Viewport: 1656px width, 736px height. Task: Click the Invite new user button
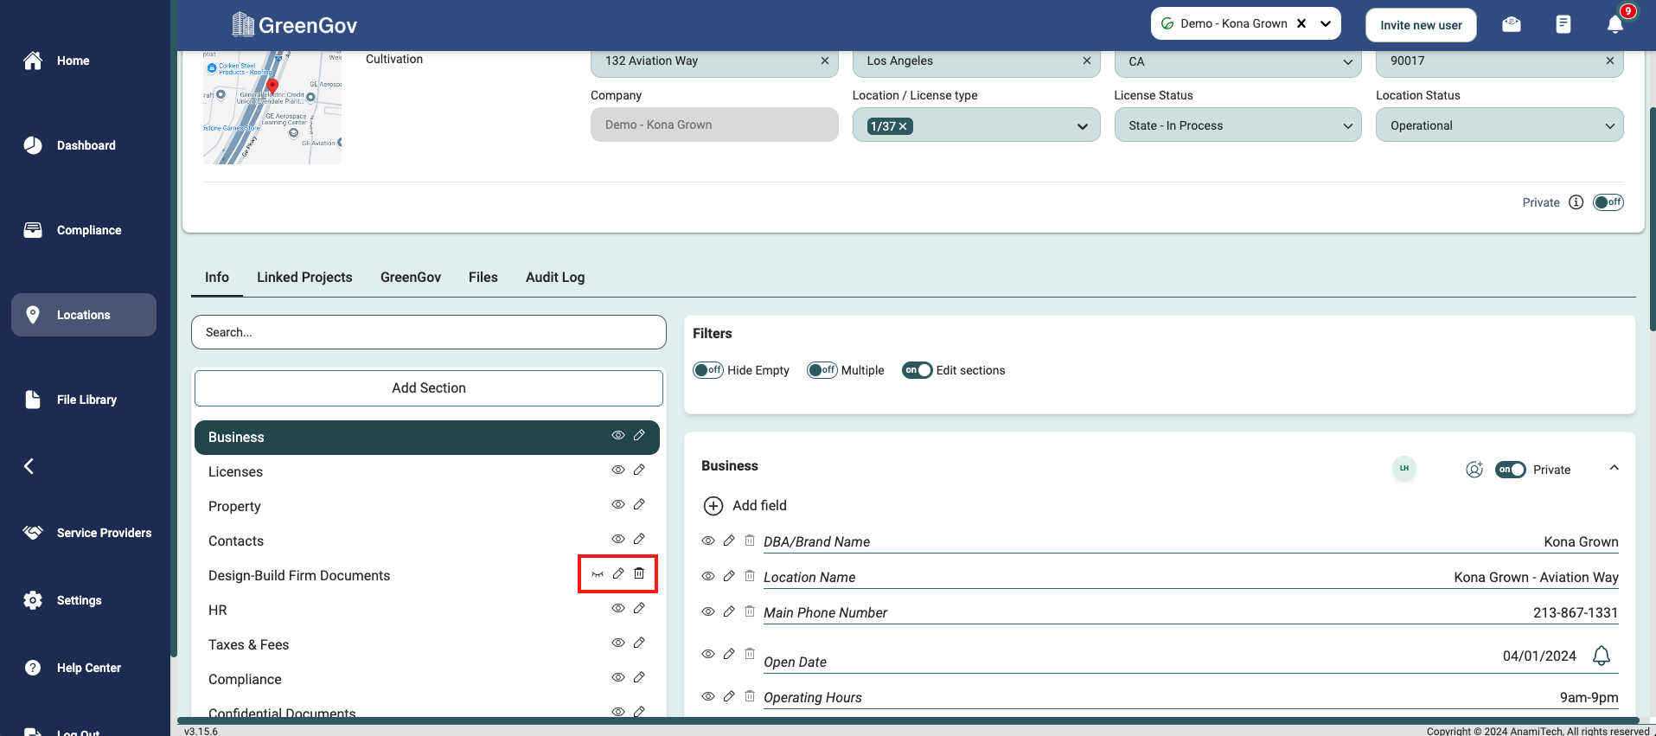pos(1421,25)
